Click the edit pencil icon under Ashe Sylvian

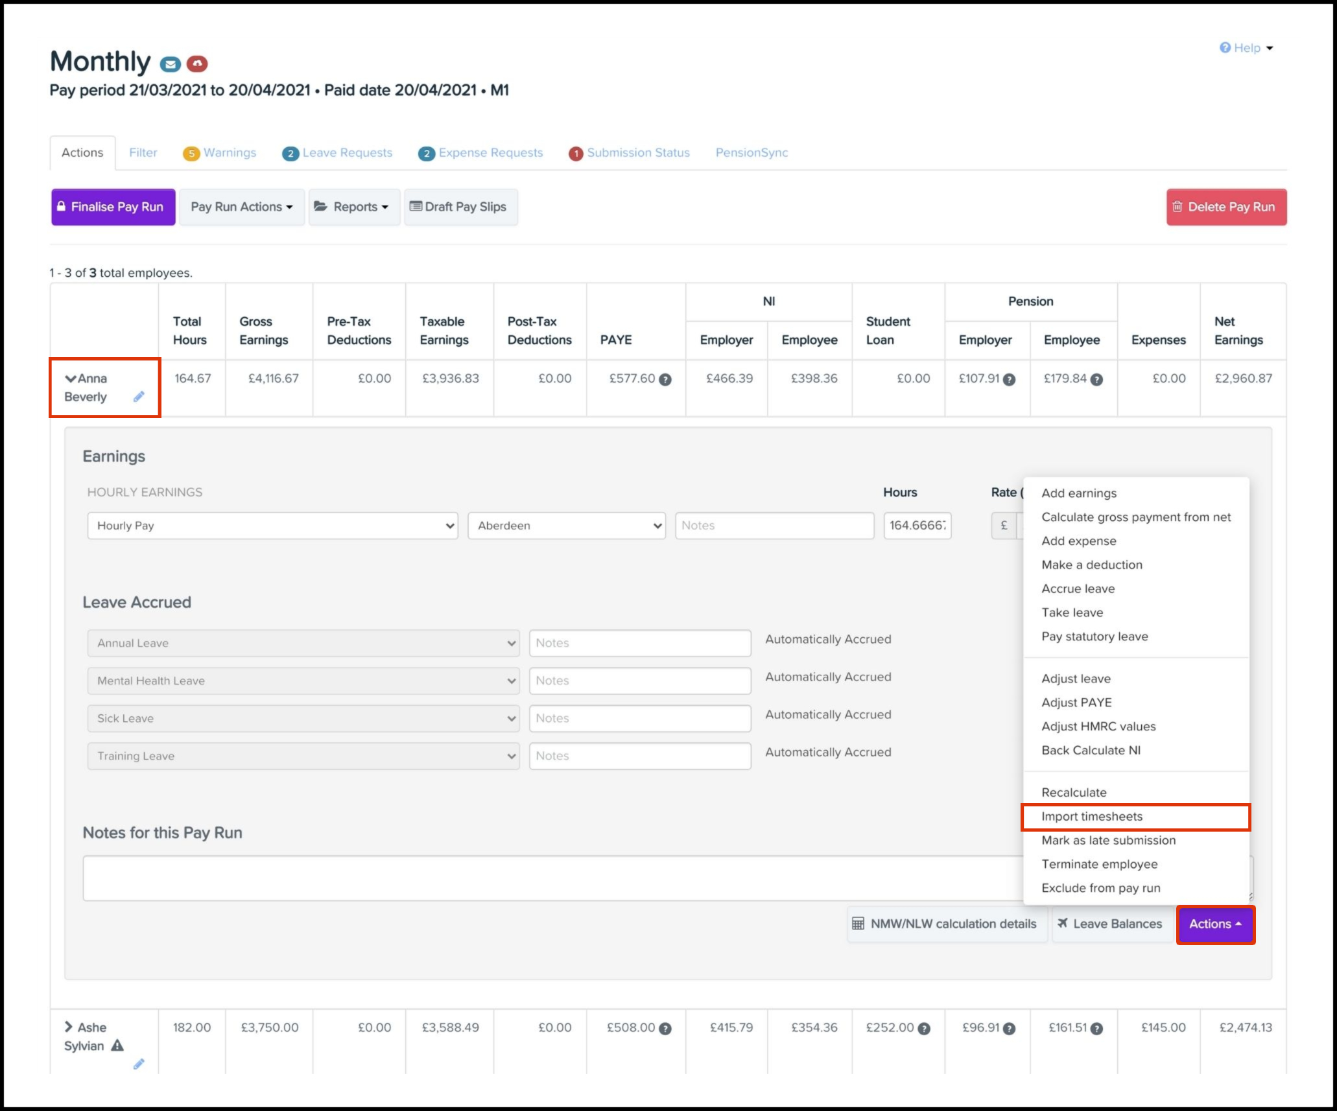(139, 1064)
